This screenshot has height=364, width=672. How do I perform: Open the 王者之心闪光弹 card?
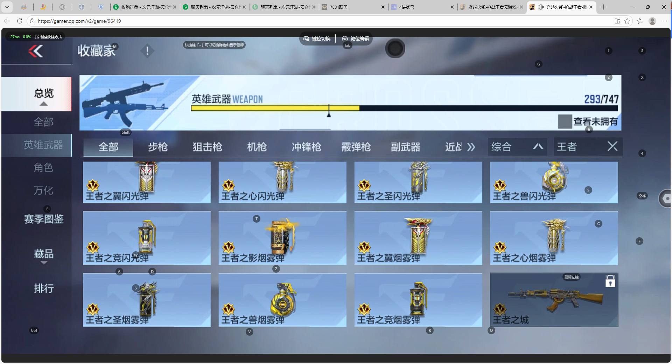click(x=282, y=182)
